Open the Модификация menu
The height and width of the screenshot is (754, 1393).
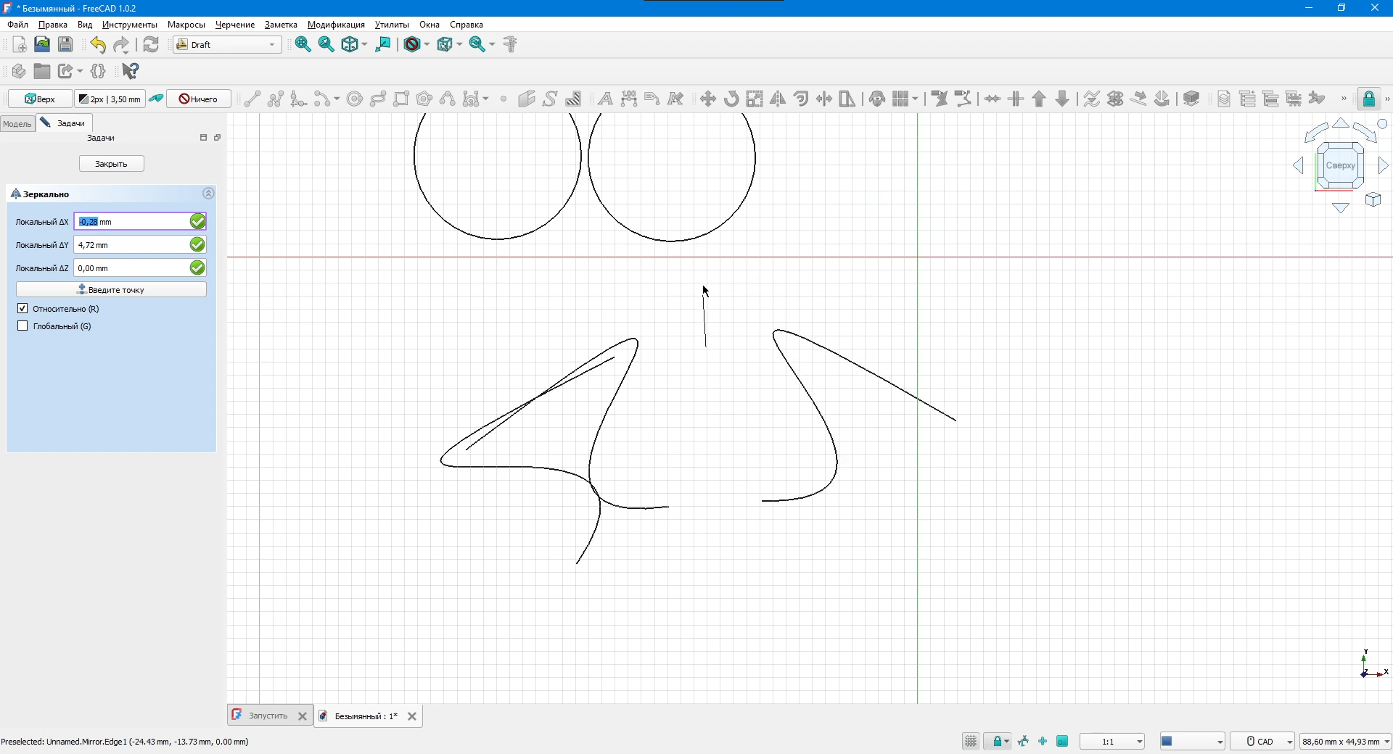[336, 25]
